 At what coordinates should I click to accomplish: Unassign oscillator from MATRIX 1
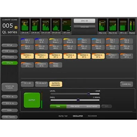(27, 56)
